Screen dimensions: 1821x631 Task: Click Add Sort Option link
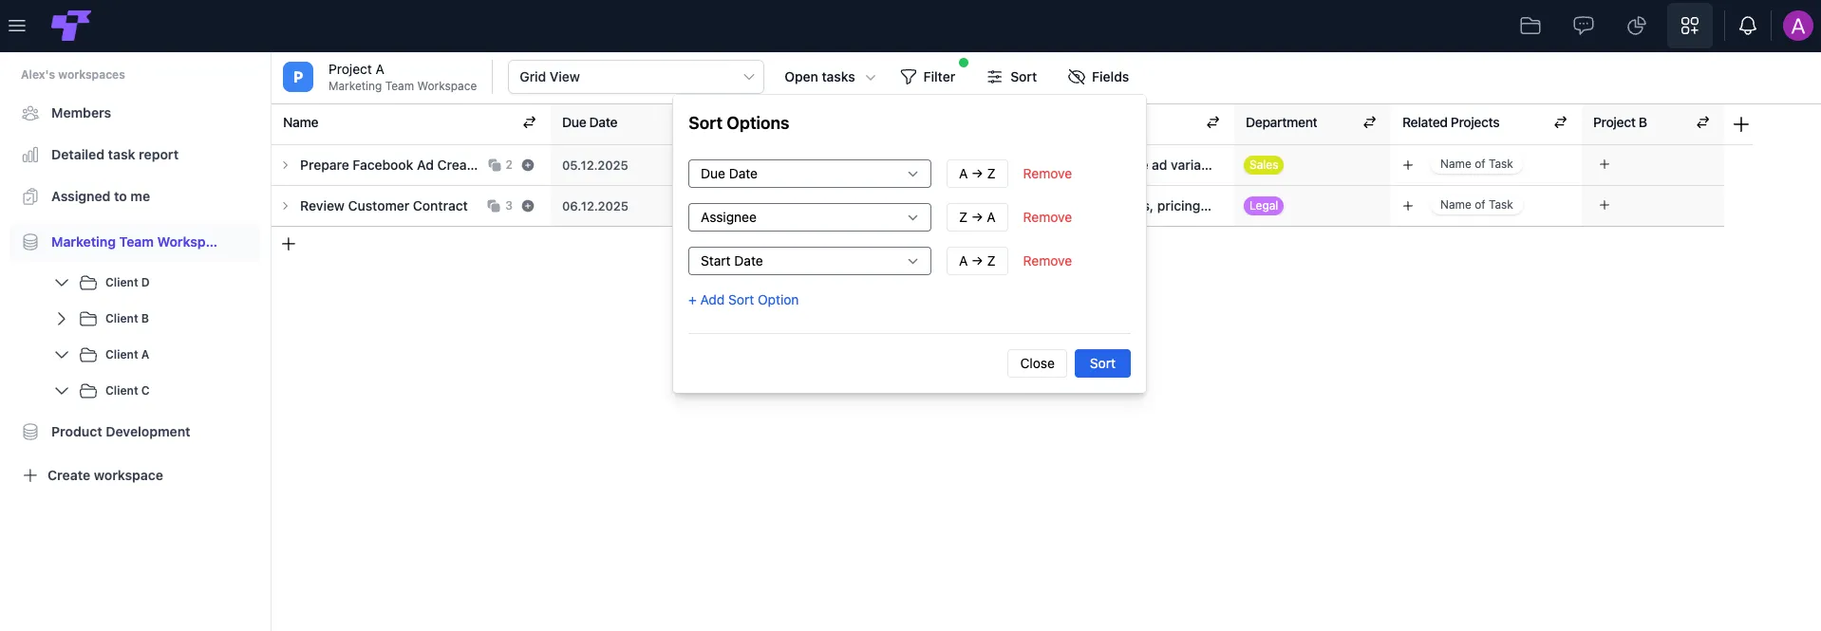(x=743, y=300)
